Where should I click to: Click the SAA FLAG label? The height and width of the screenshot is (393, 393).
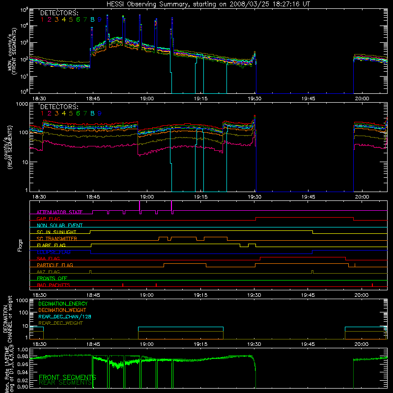(x=48, y=258)
